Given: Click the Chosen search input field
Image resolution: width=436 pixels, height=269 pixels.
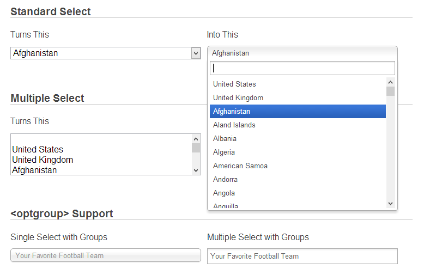Looking at the screenshot, I should [302, 68].
